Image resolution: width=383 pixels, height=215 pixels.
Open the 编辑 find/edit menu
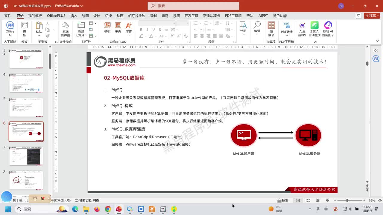[x=257, y=29]
